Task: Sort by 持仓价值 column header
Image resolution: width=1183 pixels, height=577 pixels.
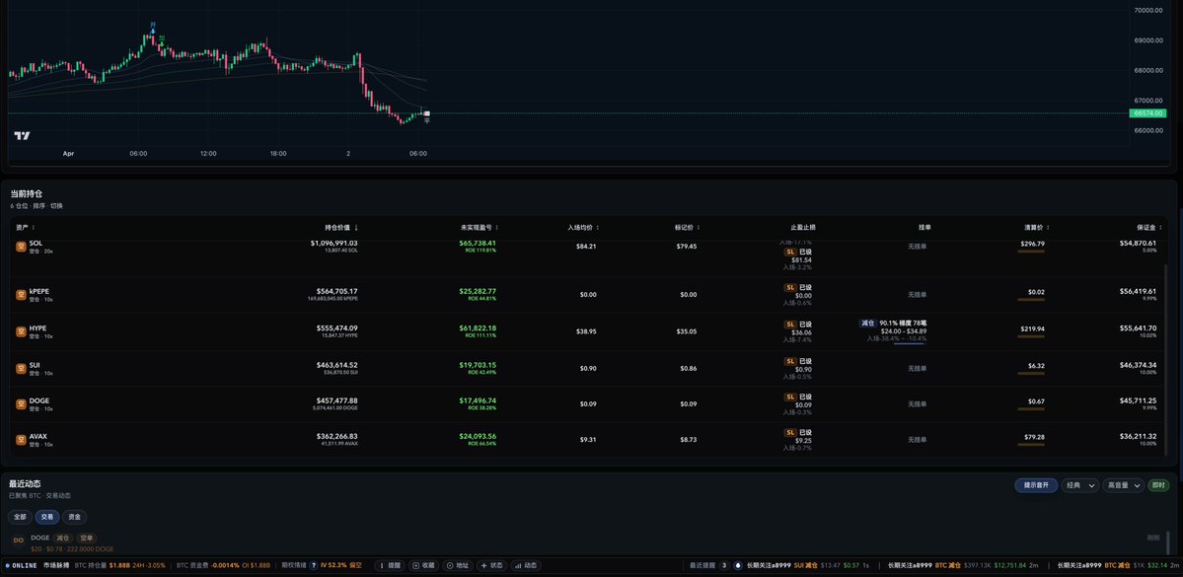Action: click(341, 227)
